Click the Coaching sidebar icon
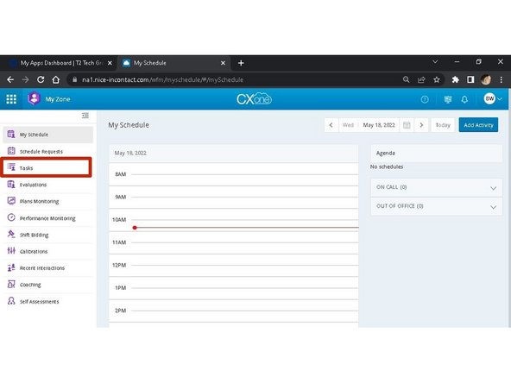This screenshot has height=383, width=511. (11, 285)
